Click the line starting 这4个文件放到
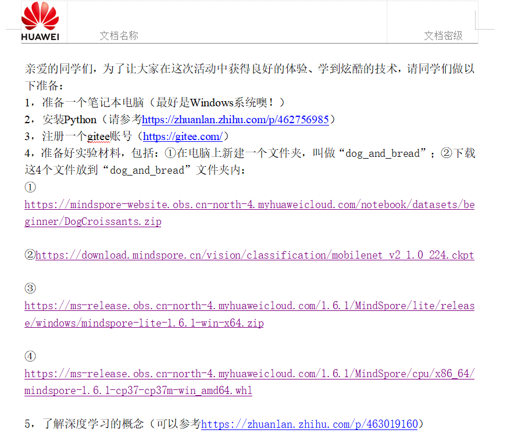This screenshot has width=532, height=444. coord(135,170)
